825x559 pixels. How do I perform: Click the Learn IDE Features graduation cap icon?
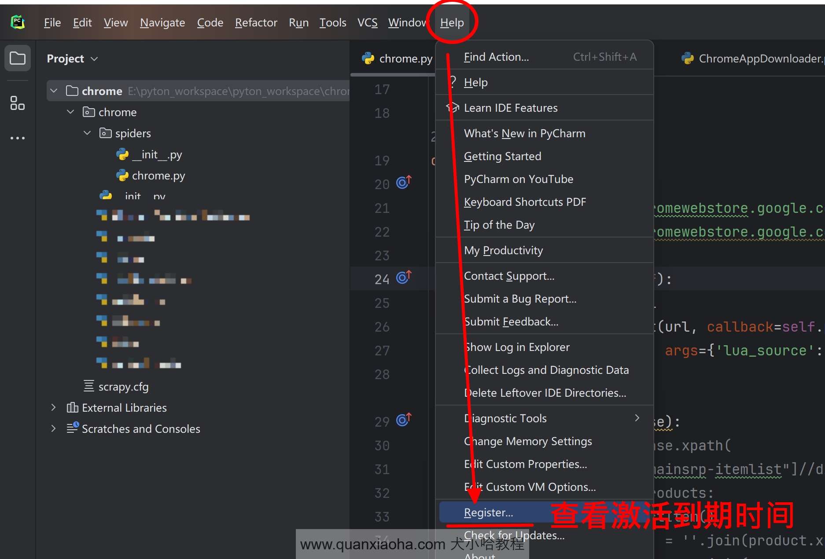coord(453,108)
